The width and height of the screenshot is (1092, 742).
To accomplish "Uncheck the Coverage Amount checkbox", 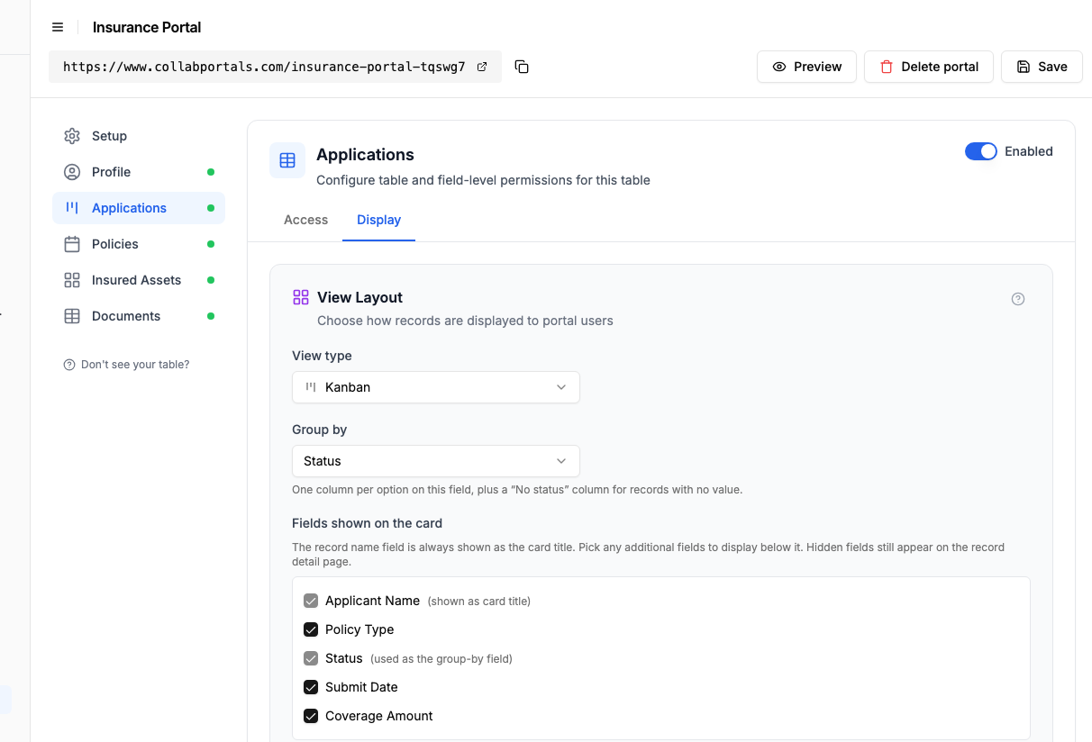I will pyautogui.click(x=311, y=716).
